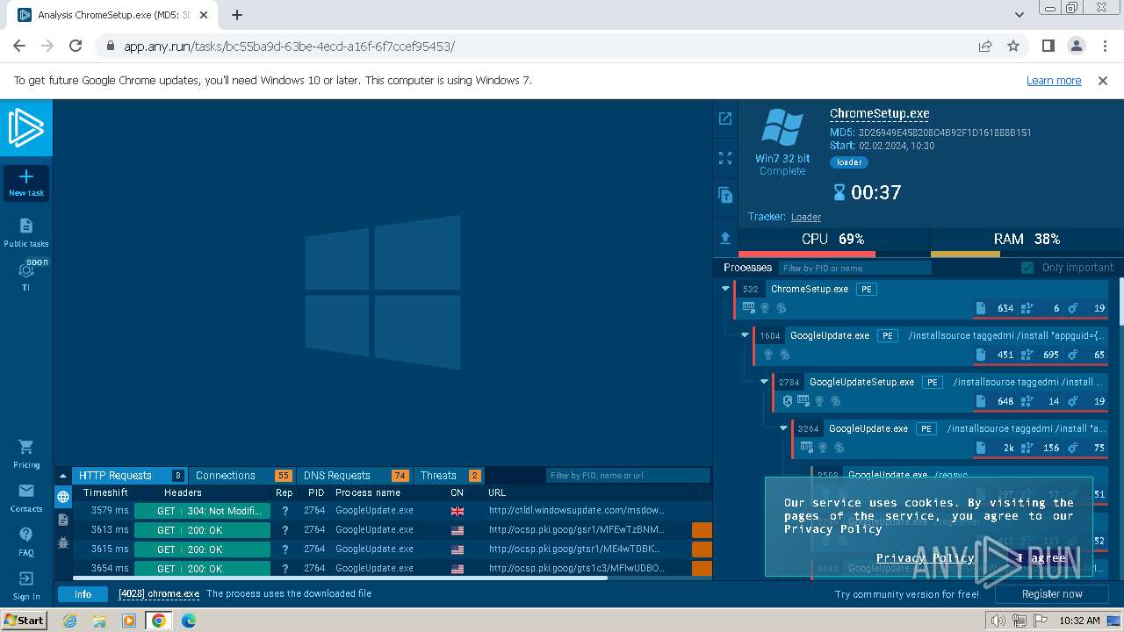Screen dimensions: 1124x632
Task: Open the [4028] chrome.exe process link
Action: pyautogui.click(x=159, y=594)
